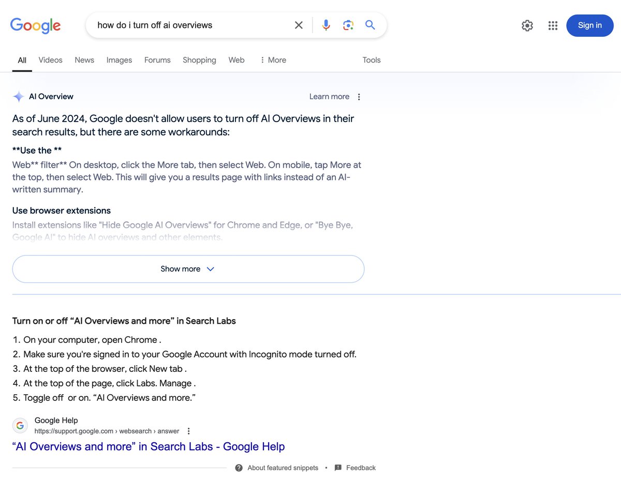The image size is (621, 479).
Task: Open Google Lens image search icon
Action: (348, 25)
